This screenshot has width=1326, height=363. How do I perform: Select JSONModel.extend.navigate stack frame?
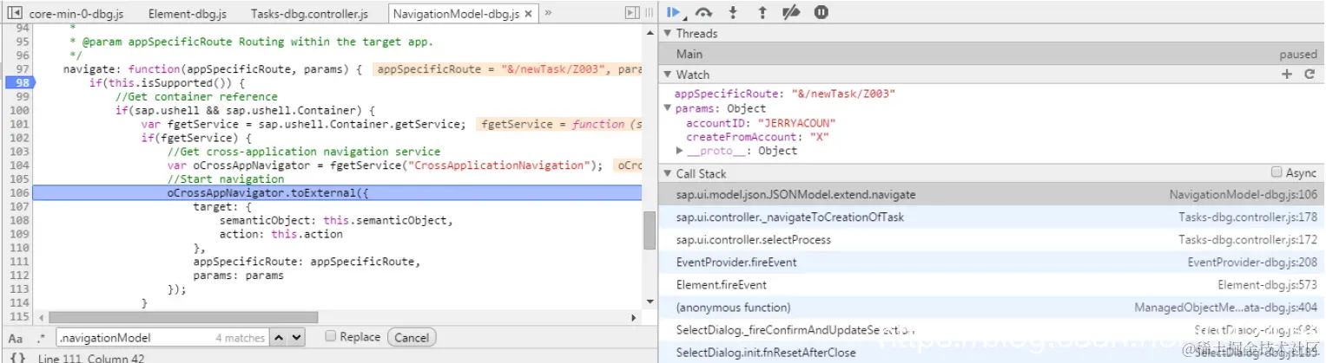[x=990, y=195]
